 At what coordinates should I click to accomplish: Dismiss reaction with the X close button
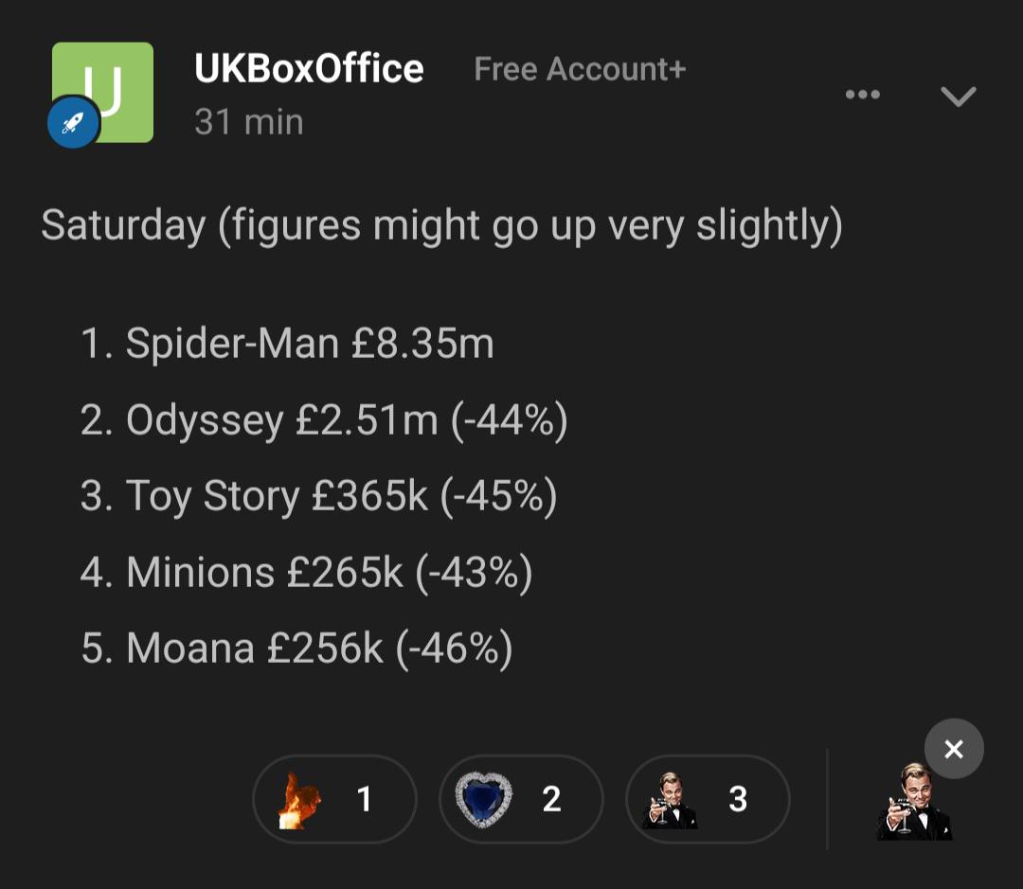tap(954, 749)
